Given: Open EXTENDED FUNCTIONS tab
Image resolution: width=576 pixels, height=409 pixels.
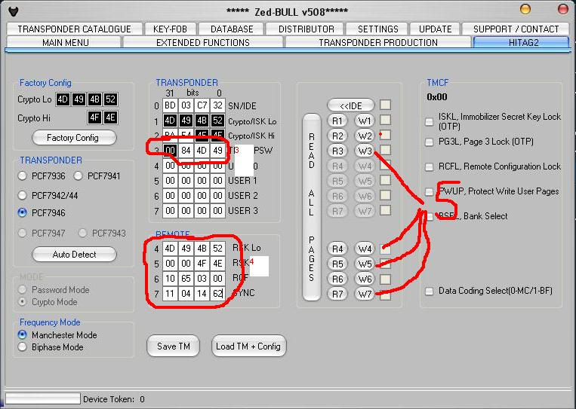Looking at the screenshot, I should [203, 42].
